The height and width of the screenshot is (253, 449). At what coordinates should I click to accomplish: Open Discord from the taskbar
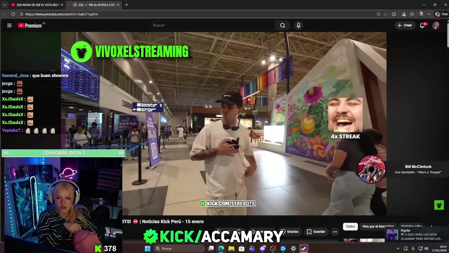point(262,248)
